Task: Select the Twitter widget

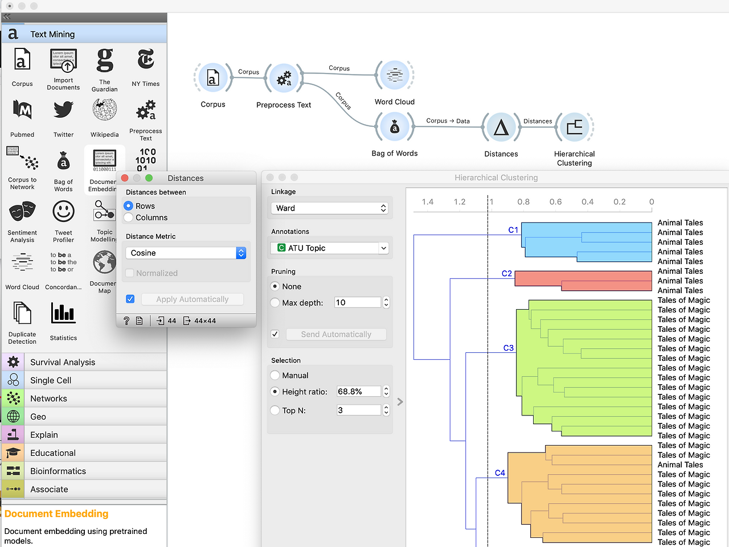Action: click(63, 118)
